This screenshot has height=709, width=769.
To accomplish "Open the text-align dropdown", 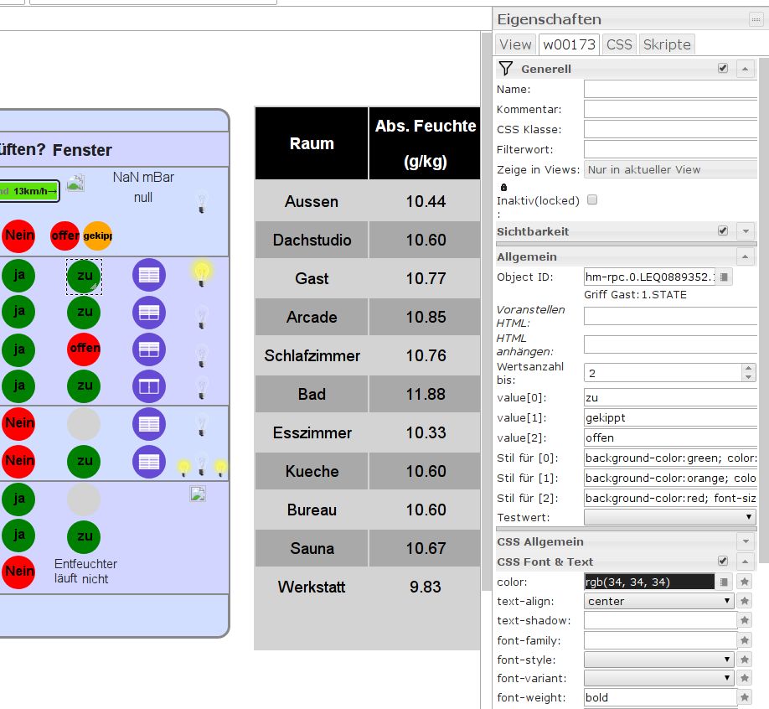I will [658, 601].
